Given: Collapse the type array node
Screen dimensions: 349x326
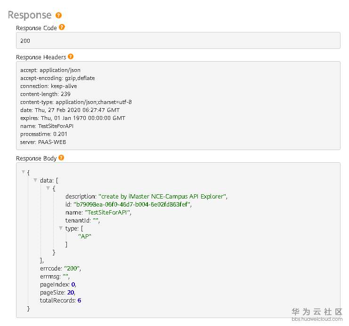Looking at the screenshot, I should pos(60,228).
